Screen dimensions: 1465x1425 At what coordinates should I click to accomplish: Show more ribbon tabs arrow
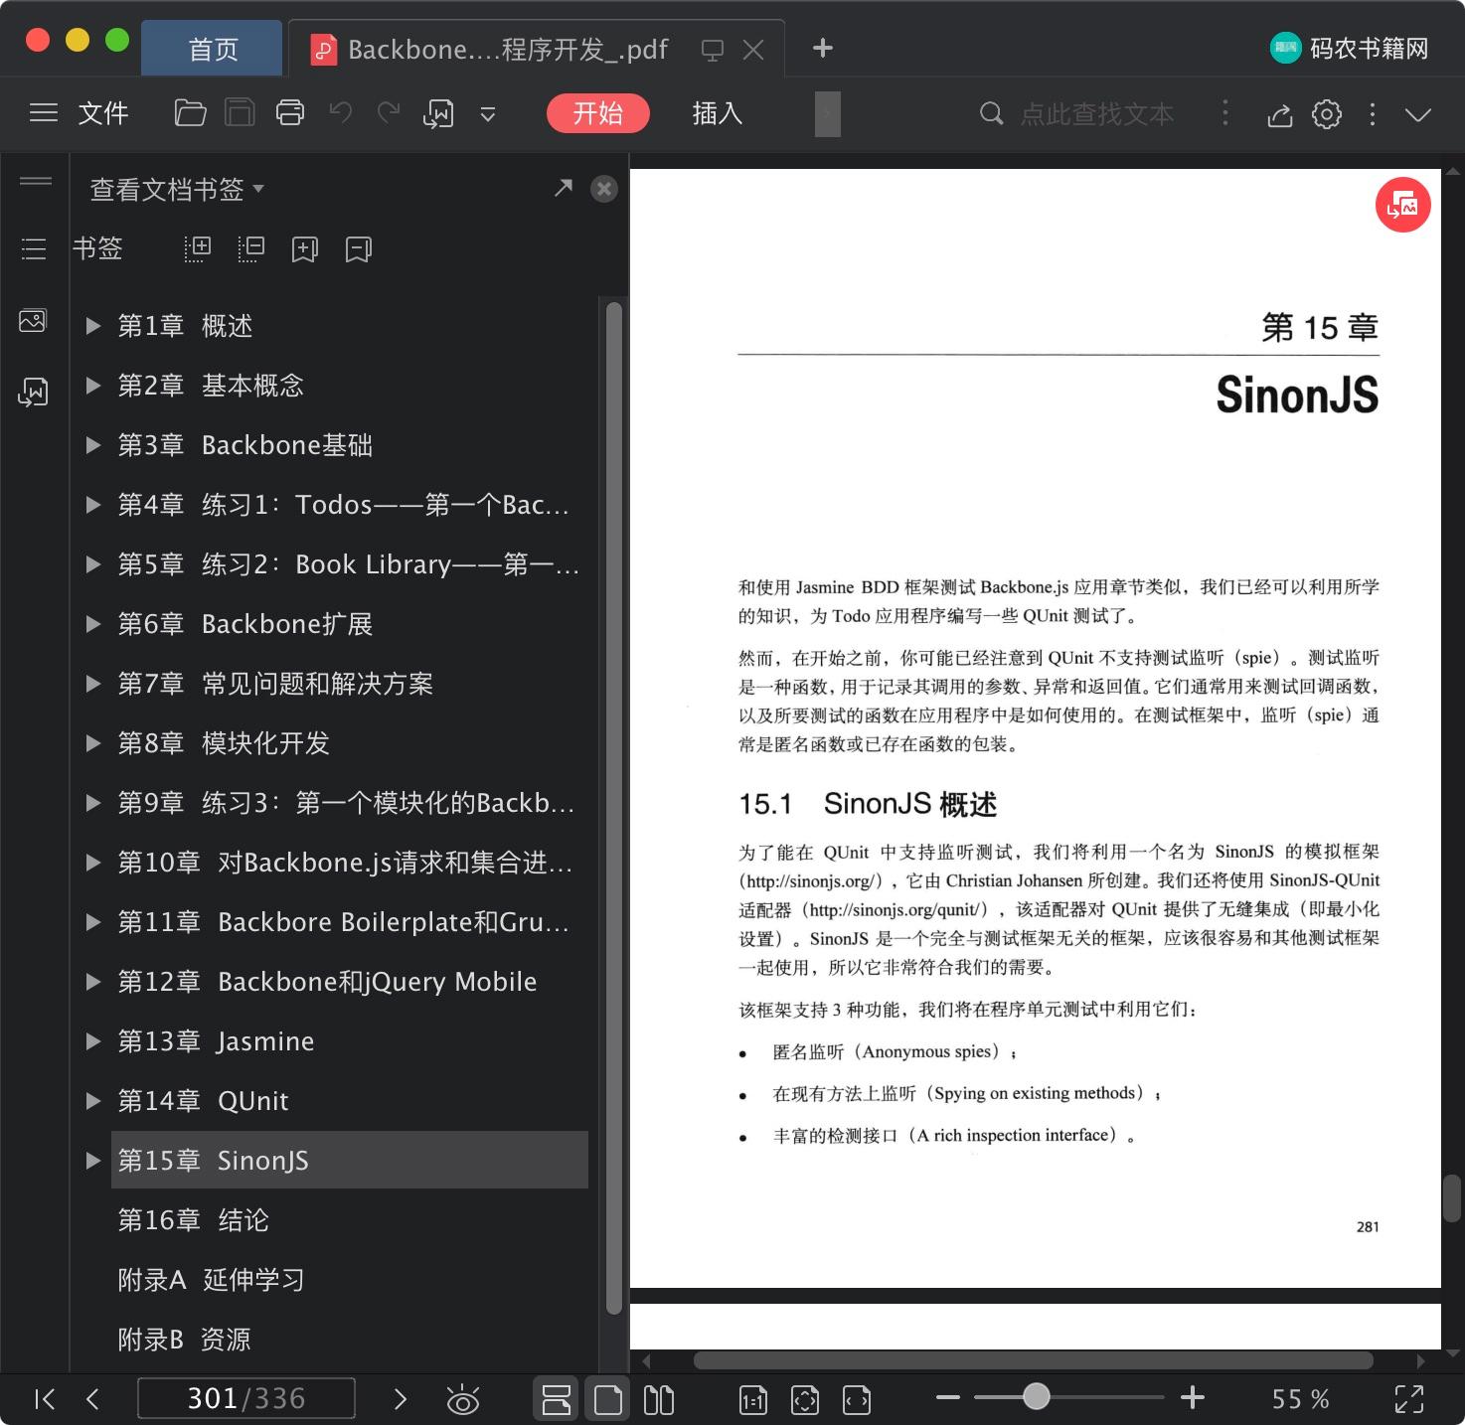[x=827, y=113]
